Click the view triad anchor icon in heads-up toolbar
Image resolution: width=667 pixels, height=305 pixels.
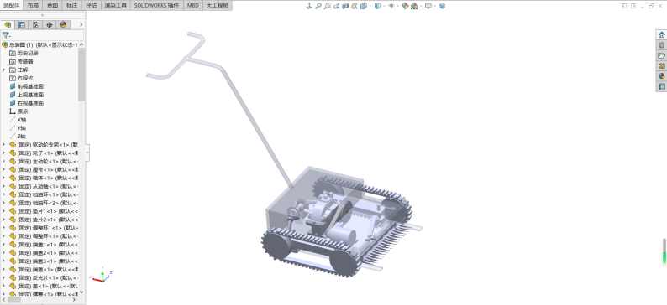click(x=309, y=6)
